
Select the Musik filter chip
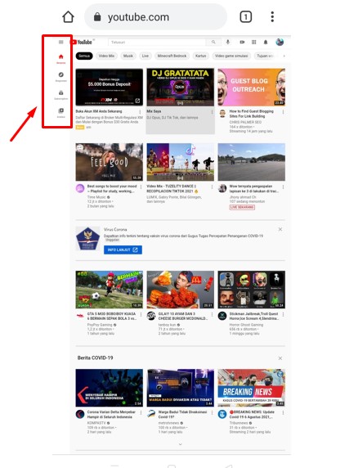click(128, 56)
